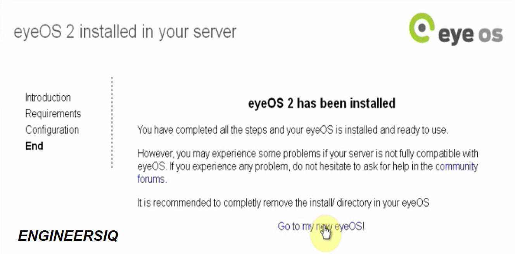Screen dimensions: 515x254
Task: Select the bolded End step
Action: coord(35,146)
